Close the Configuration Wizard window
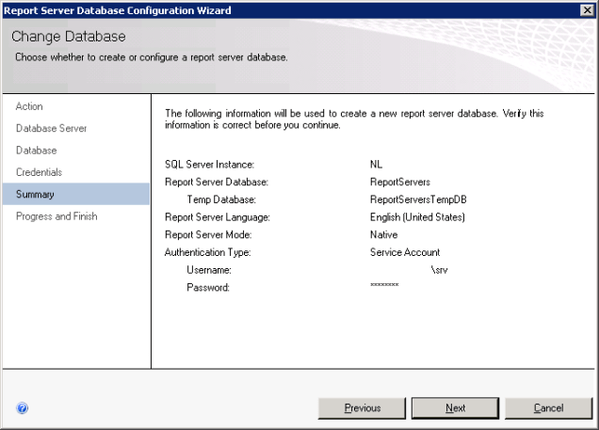 pos(587,9)
